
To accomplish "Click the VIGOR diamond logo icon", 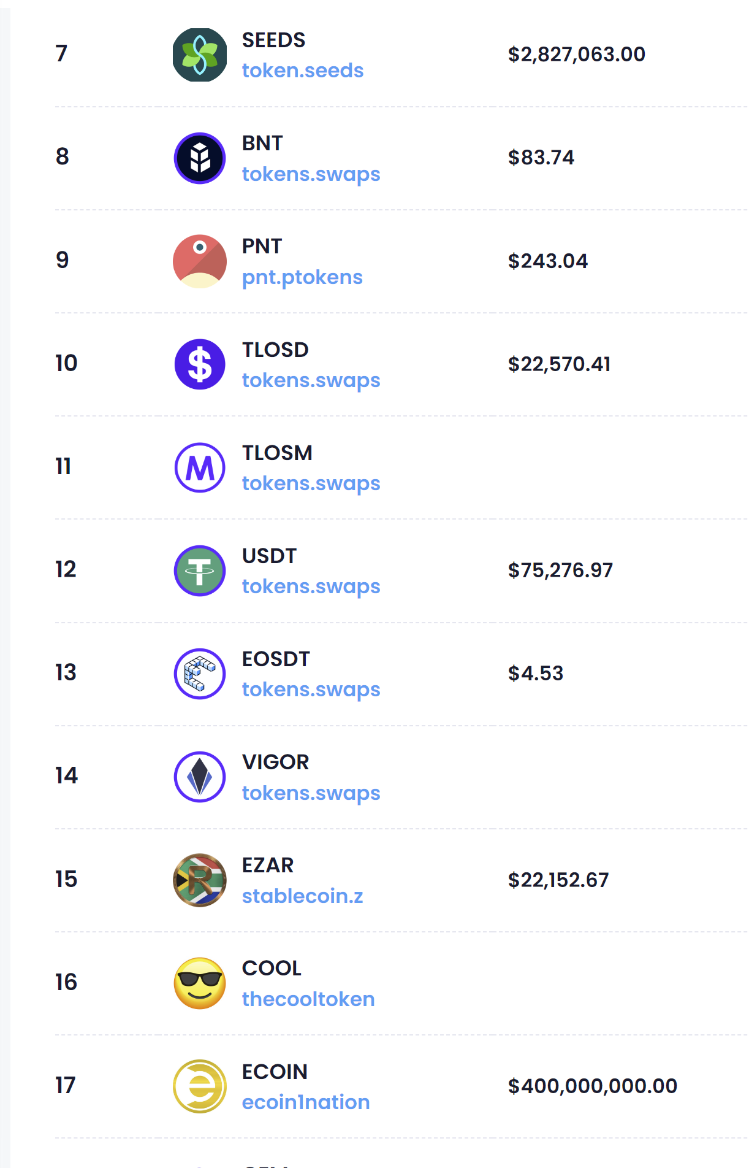I will [x=200, y=777].
